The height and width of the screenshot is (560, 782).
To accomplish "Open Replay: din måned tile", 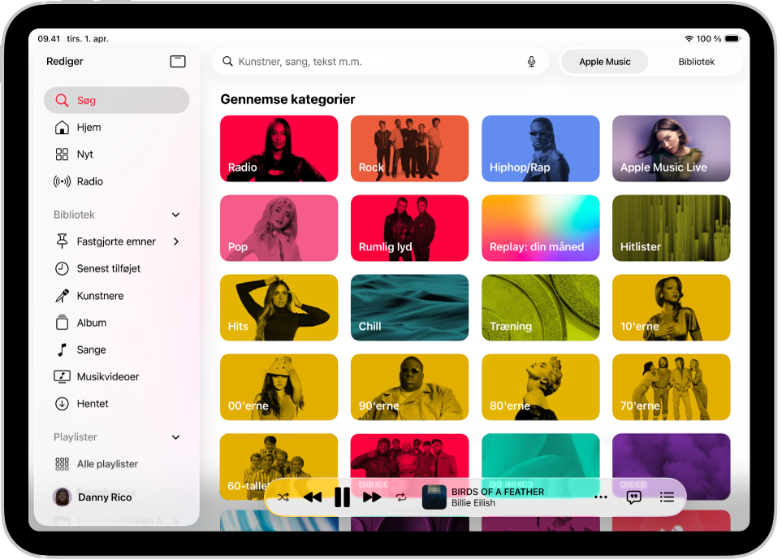I will (541, 228).
